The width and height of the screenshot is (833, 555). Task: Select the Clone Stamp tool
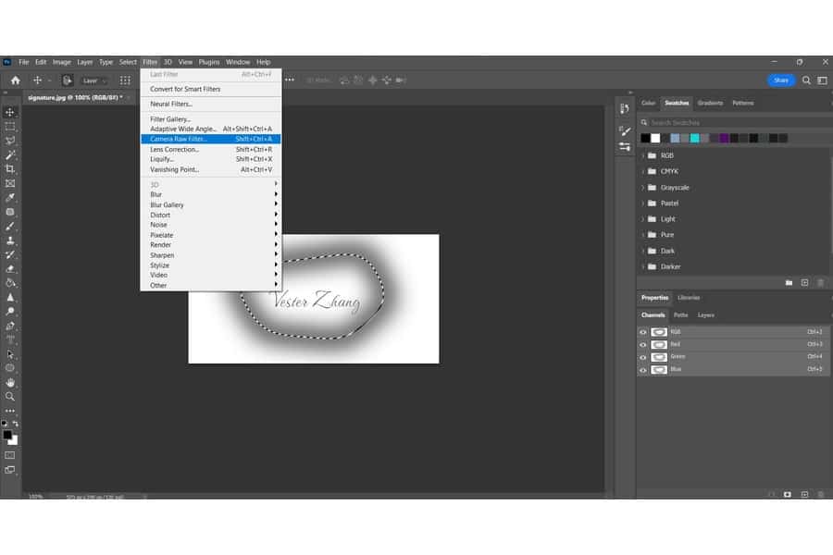click(x=10, y=240)
